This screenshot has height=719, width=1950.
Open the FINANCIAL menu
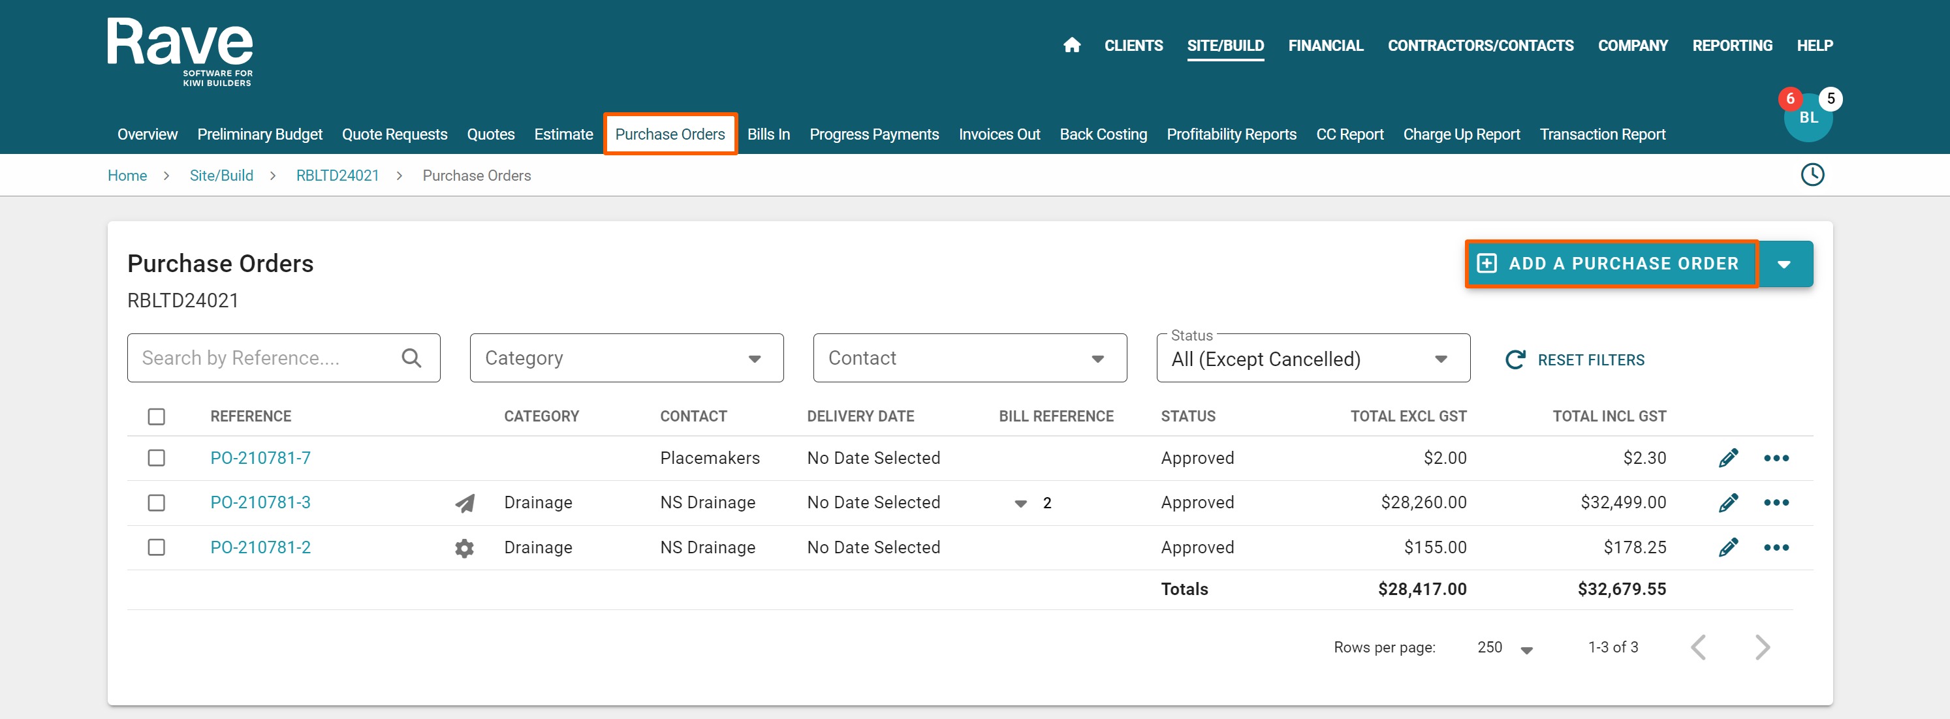pyautogui.click(x=1325, y=46)
